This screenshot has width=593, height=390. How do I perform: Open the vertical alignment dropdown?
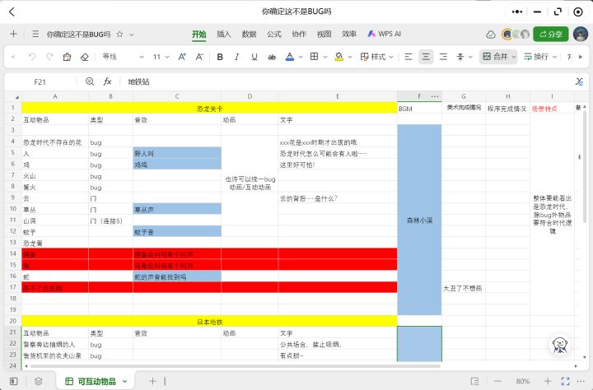click(465, 57)
